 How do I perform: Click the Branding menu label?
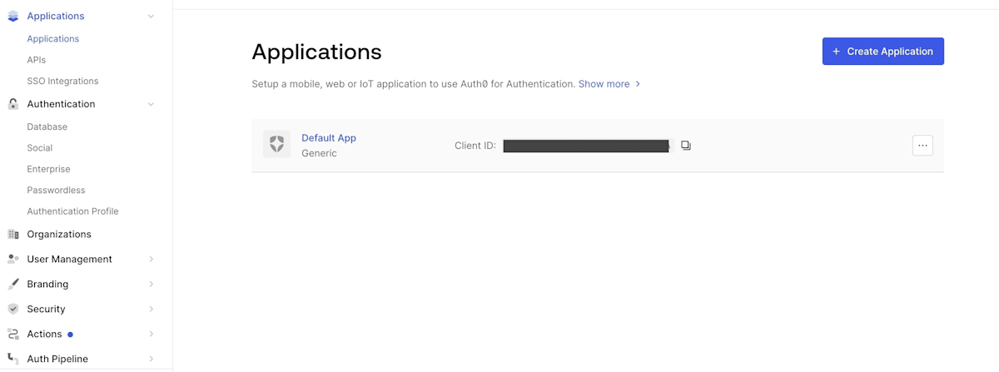(47, 284)
